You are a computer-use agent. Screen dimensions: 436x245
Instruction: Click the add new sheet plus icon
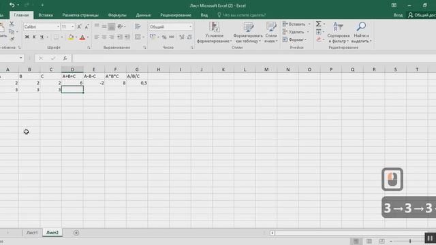tap(76, 233)
